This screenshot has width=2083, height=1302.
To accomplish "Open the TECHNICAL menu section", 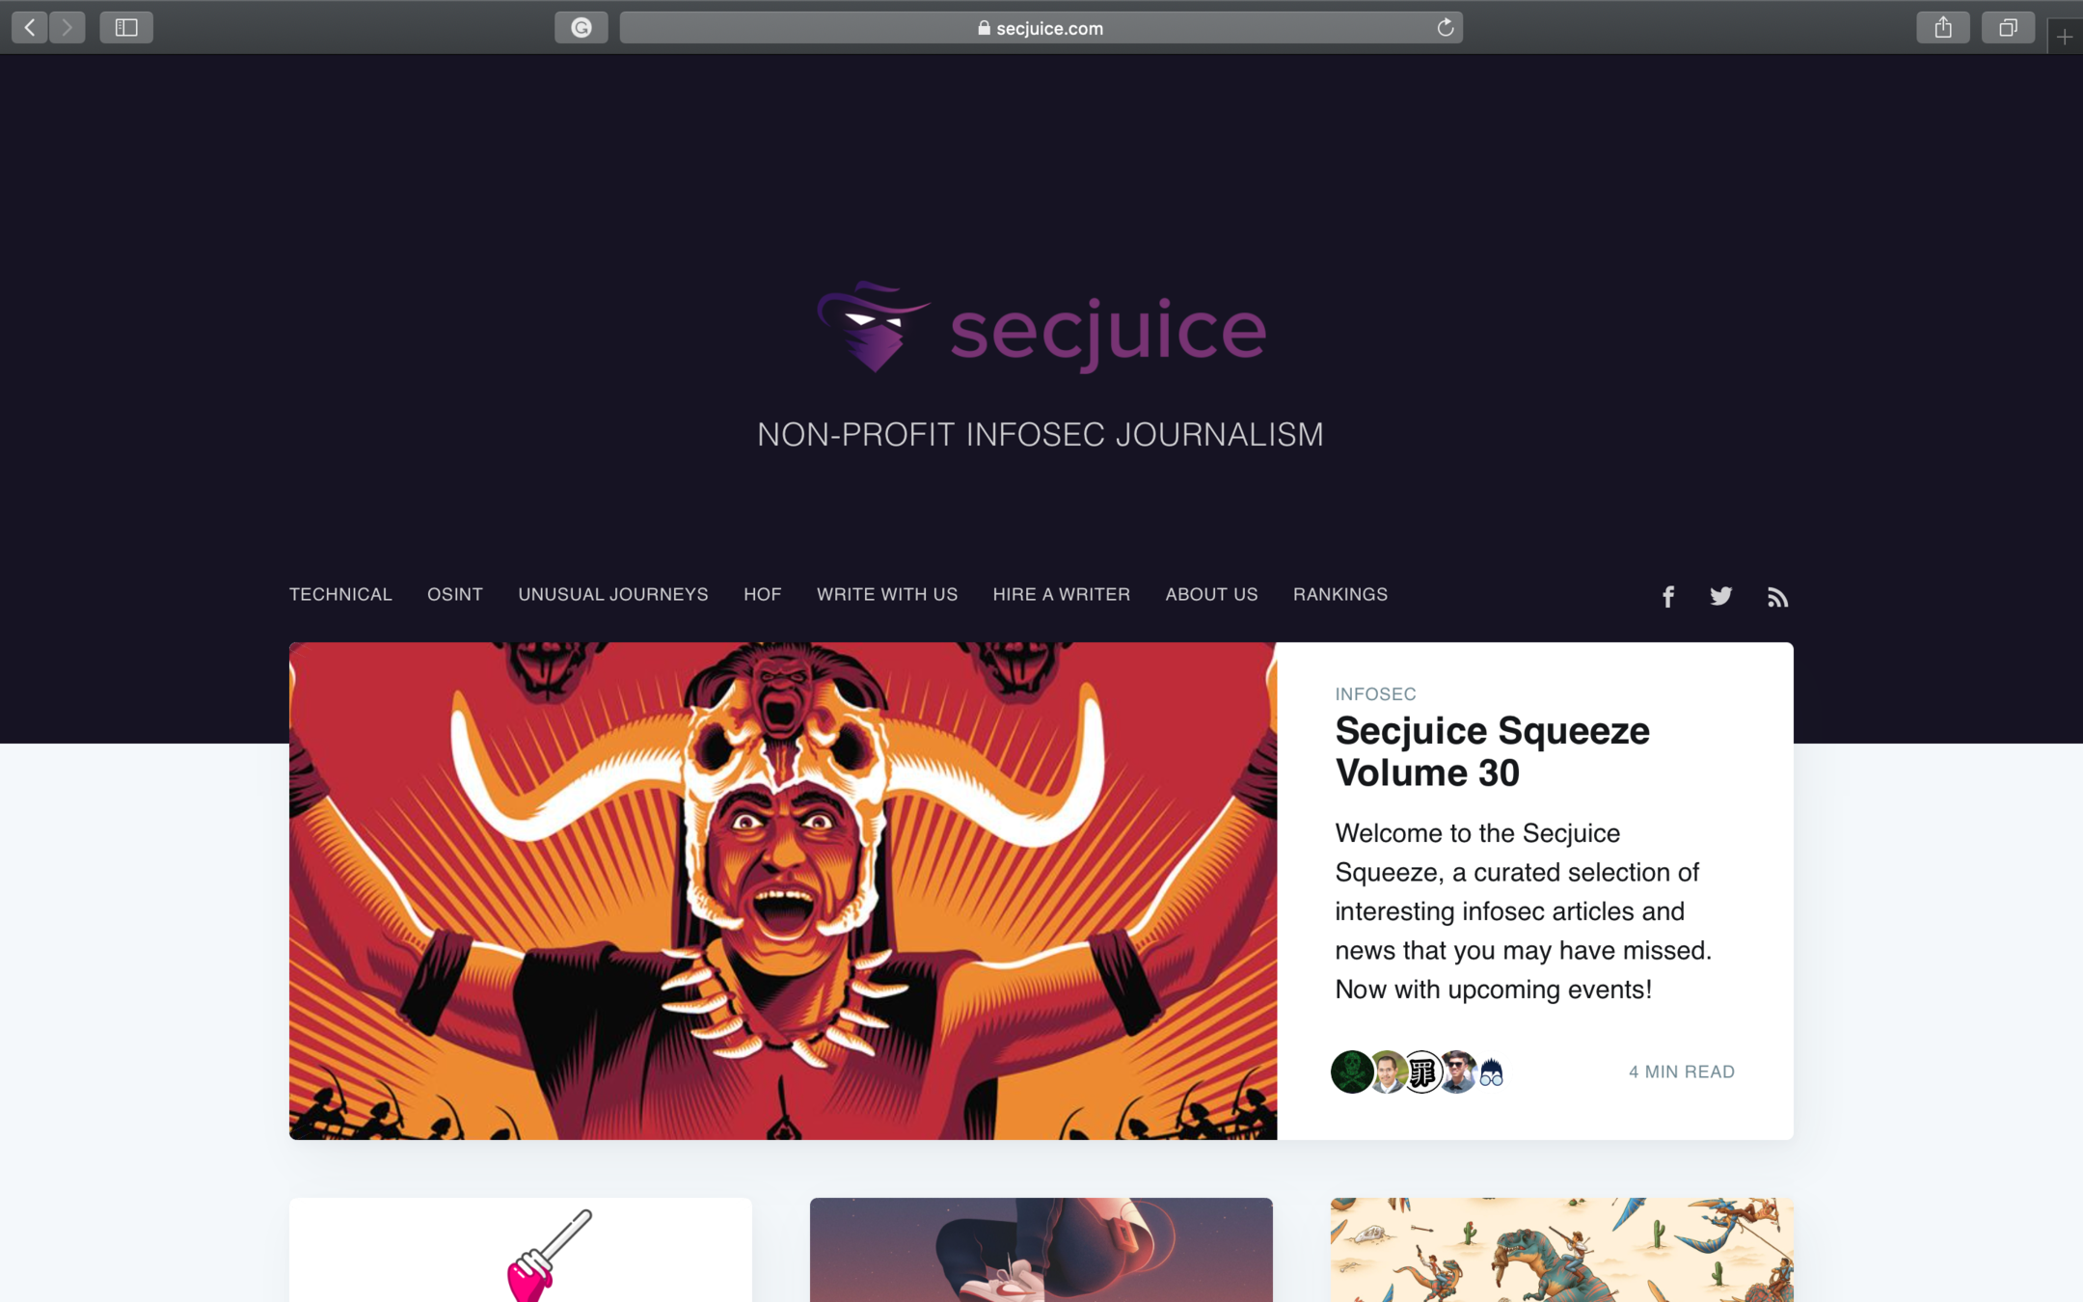I will [x=340, y=595].
